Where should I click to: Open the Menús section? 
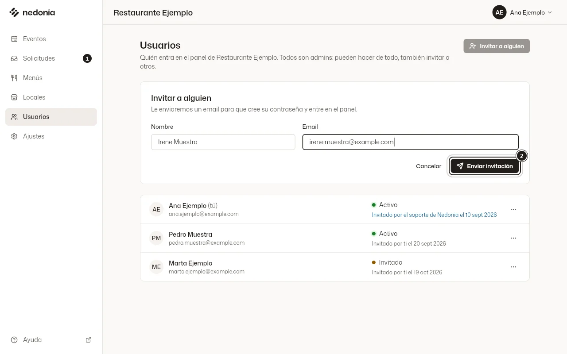(x=51, y=78)
